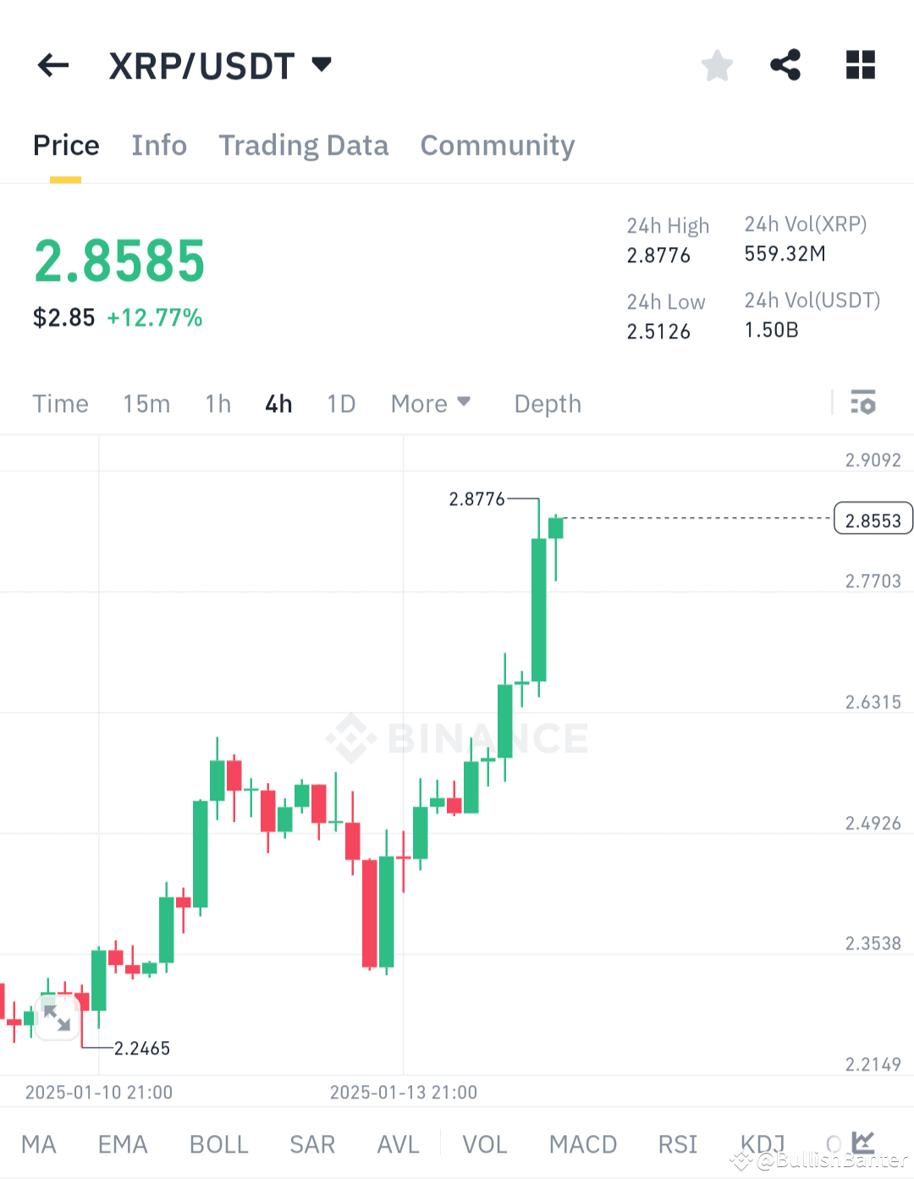The height and width of the screenshot is (1179, 914).
Task: Enable the MA indicator
Action: click(39, 1144)
